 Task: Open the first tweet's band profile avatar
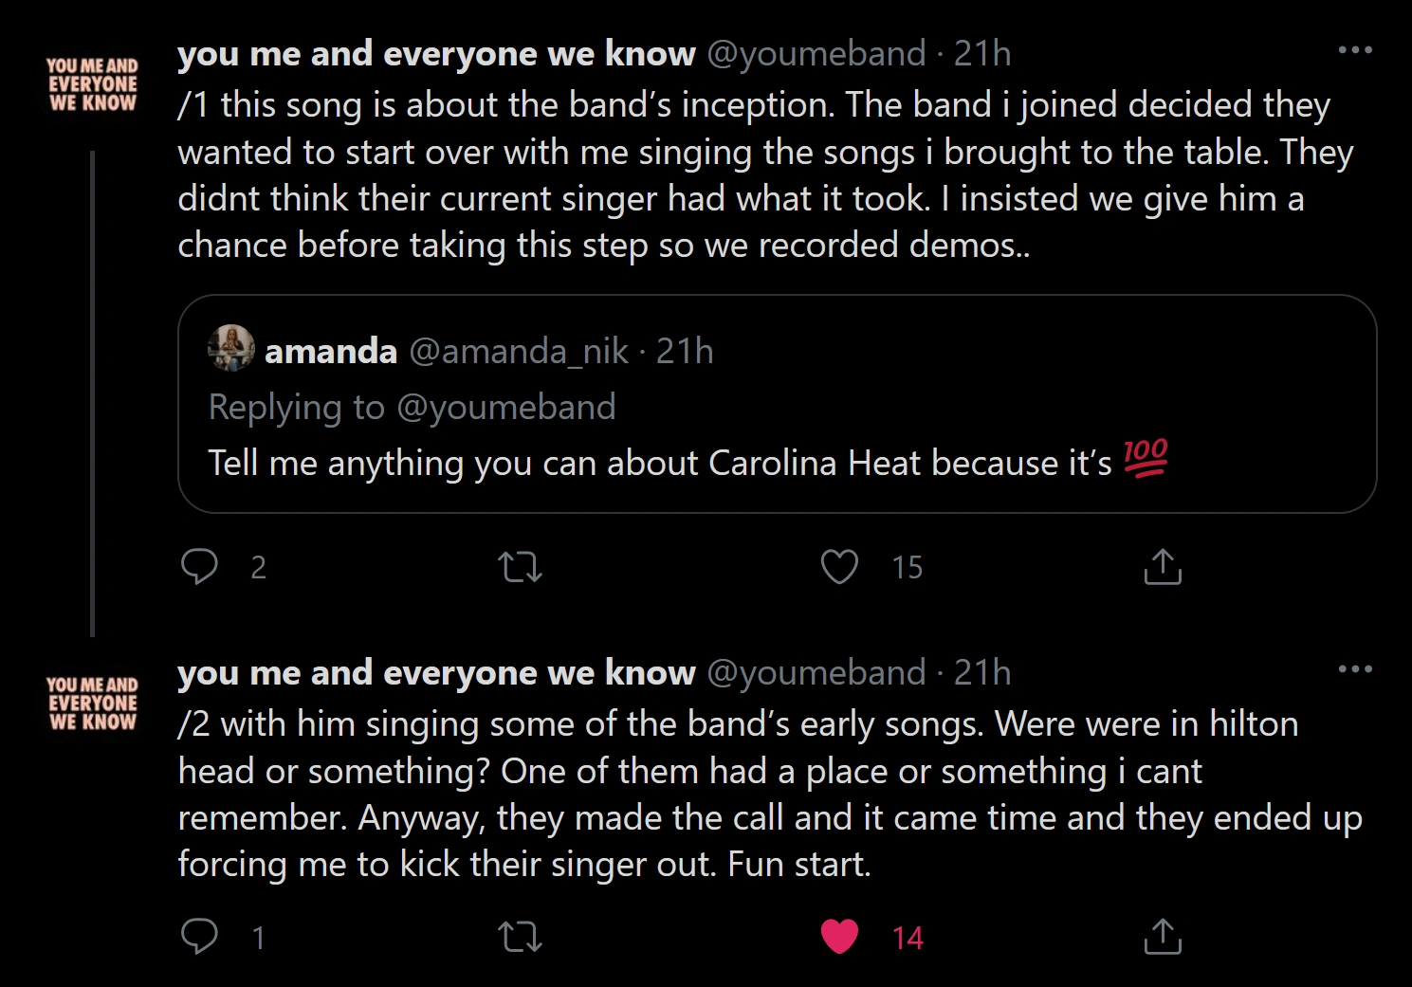[x=93, y=84]
